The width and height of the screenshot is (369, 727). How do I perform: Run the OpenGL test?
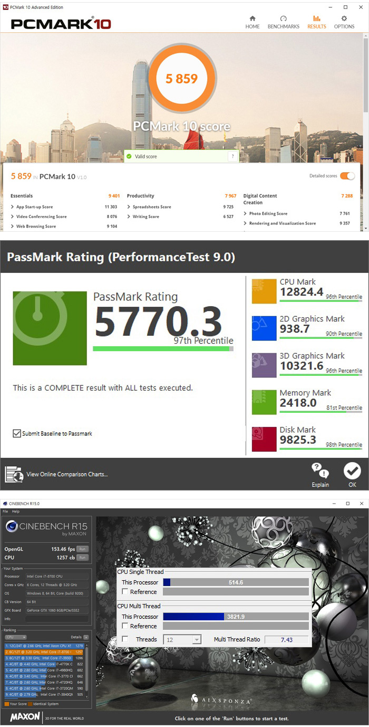point(82,549)
